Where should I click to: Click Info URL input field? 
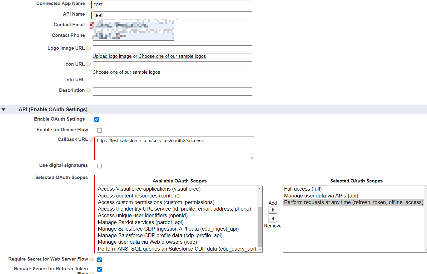point(172,81)
